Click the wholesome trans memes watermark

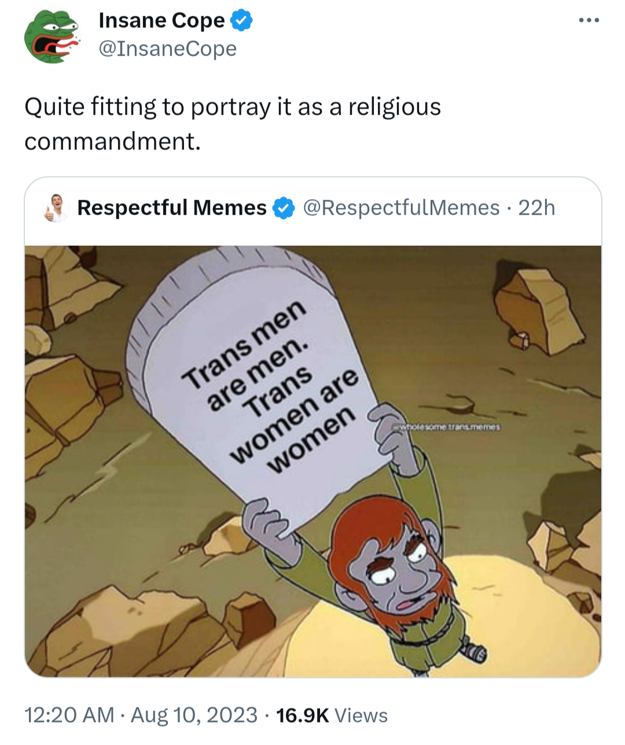pos(447,427)
